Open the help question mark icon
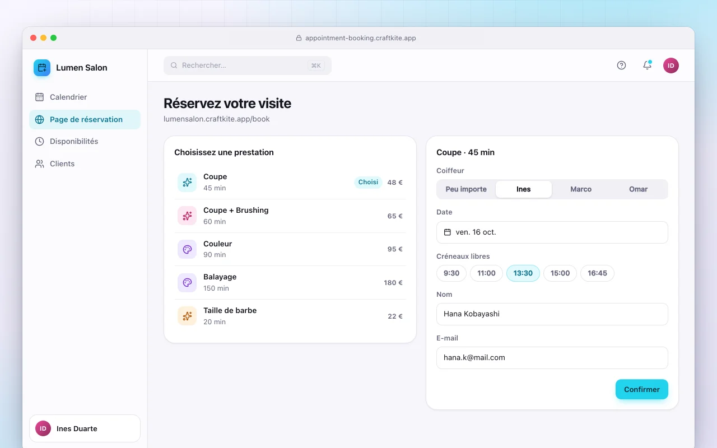Image resolution: width=717 pixels, height=448 pixels. coord(621,66)
